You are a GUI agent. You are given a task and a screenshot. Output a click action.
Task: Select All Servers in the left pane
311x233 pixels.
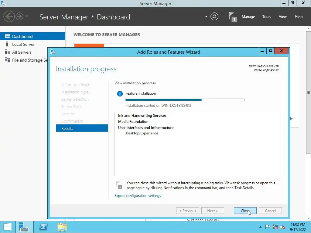click(32, 52)
